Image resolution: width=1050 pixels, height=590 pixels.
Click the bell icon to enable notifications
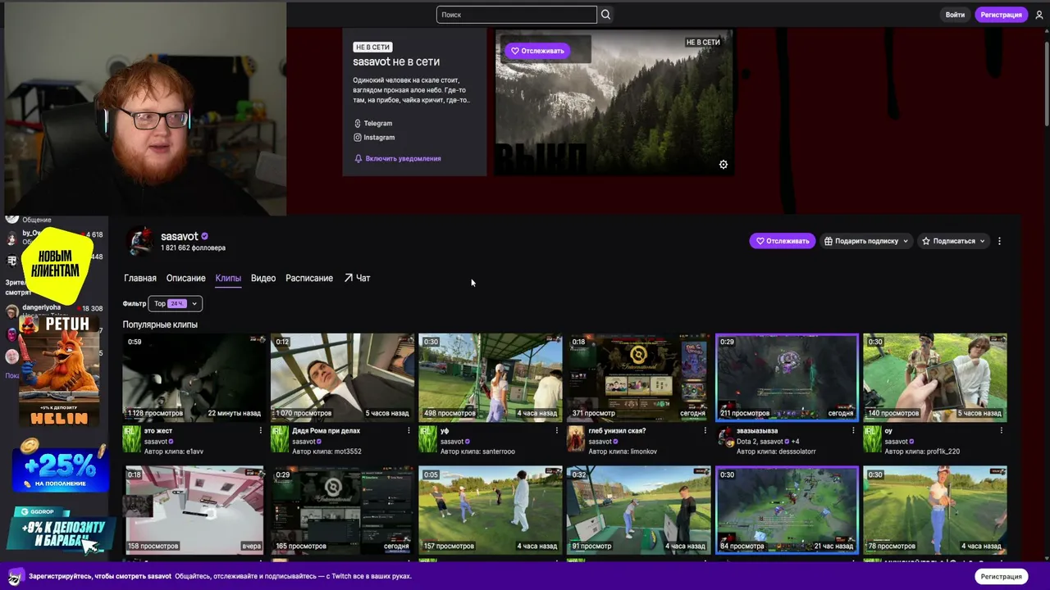pos(358,159)
